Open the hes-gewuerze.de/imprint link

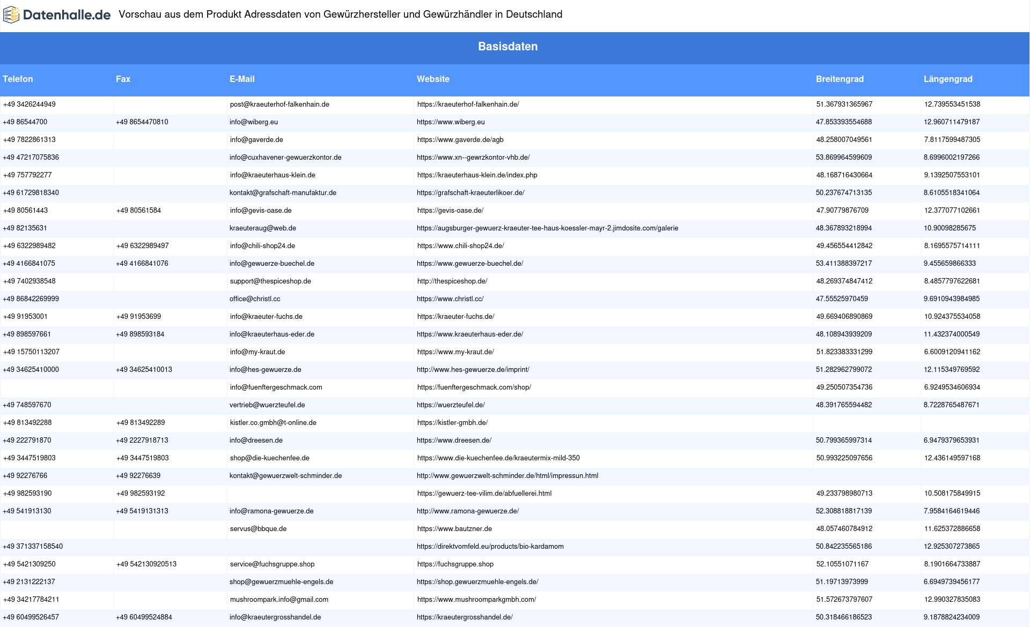tap(473, 370)
